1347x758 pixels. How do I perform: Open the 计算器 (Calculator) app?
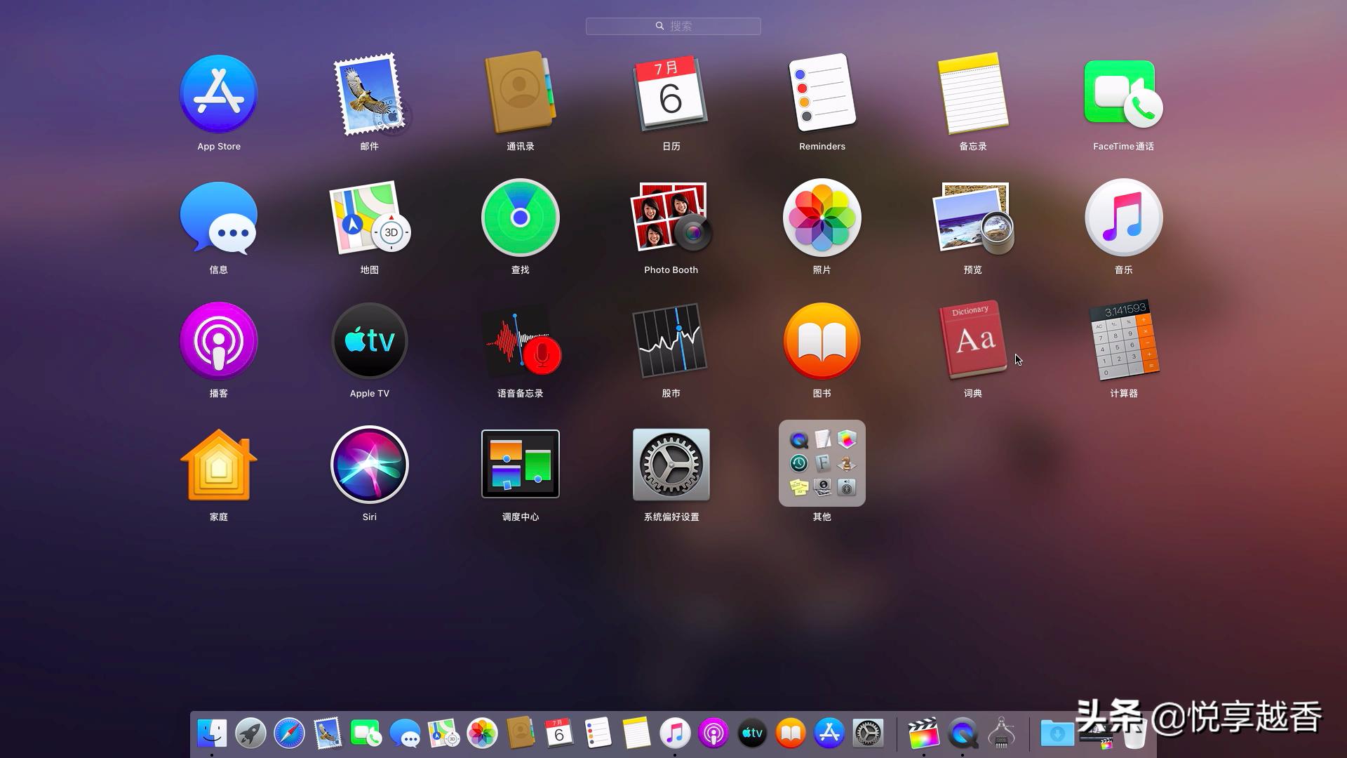pos(1123,340)
